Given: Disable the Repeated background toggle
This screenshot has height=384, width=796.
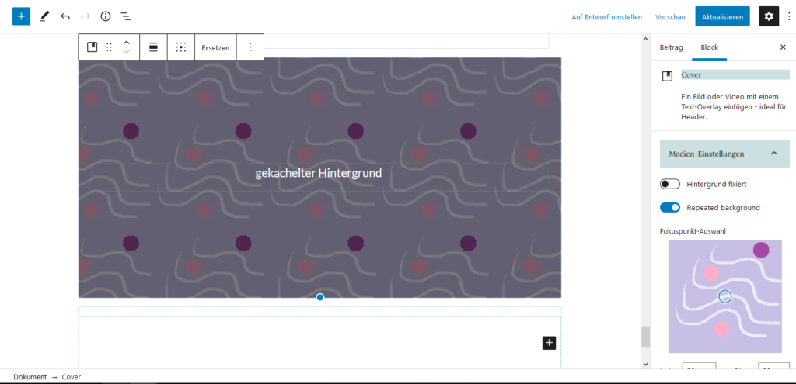Looking at the screenshot, I should point(669,207).
